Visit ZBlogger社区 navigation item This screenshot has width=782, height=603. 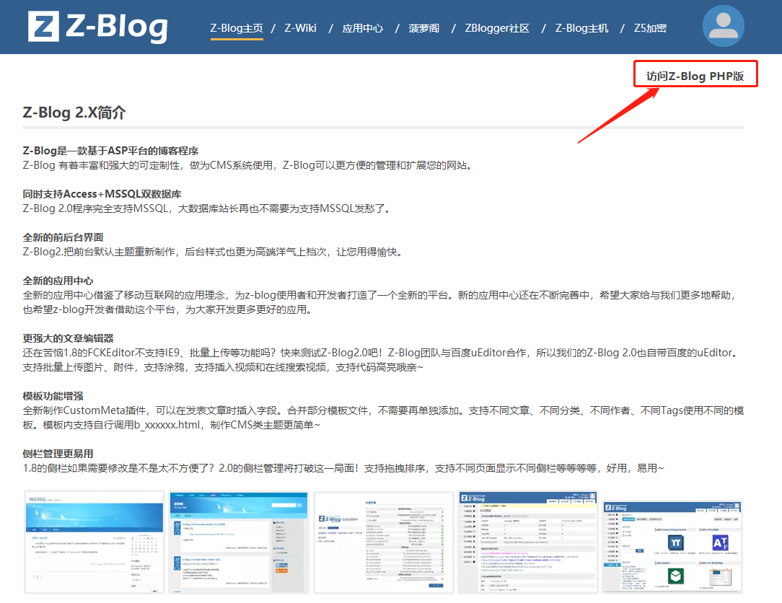[x=497, y=28]
